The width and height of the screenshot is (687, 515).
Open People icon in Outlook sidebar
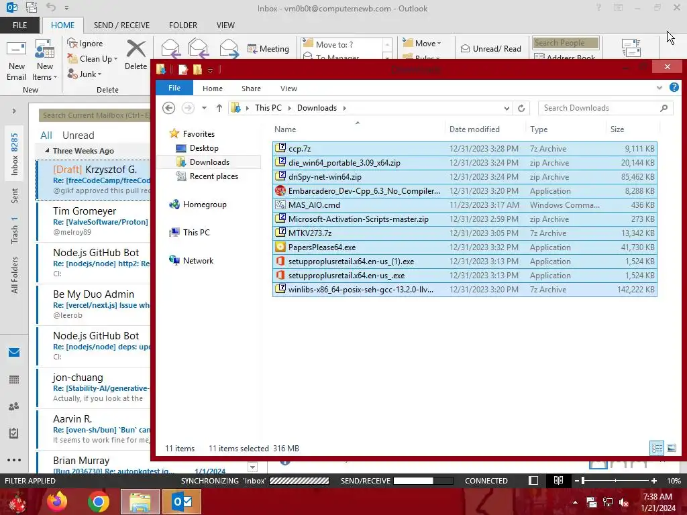click(x=14, y=406)
